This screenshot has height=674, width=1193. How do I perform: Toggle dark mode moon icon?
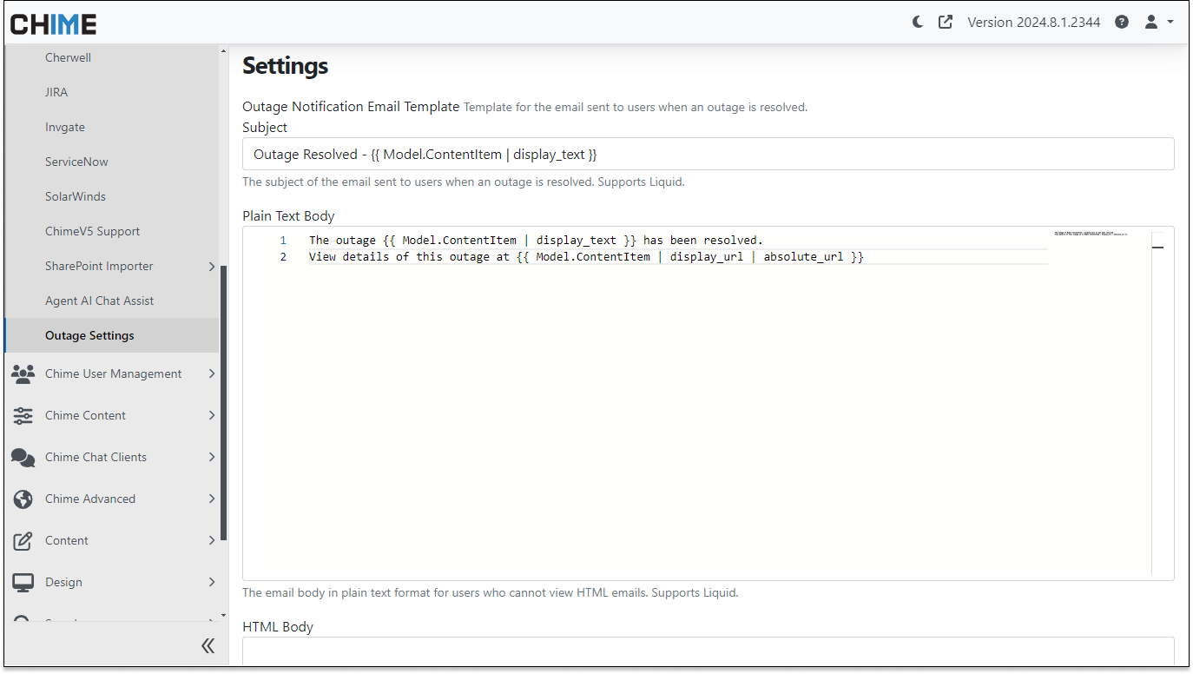[918, 23]
